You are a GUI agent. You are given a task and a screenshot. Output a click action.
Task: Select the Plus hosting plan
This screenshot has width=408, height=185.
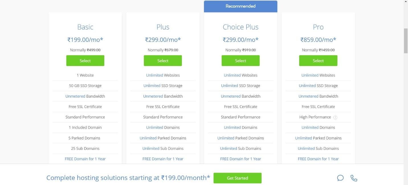click(x=163, y=61)
